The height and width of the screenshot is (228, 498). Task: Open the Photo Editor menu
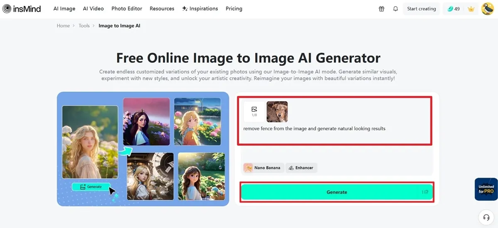127,9
